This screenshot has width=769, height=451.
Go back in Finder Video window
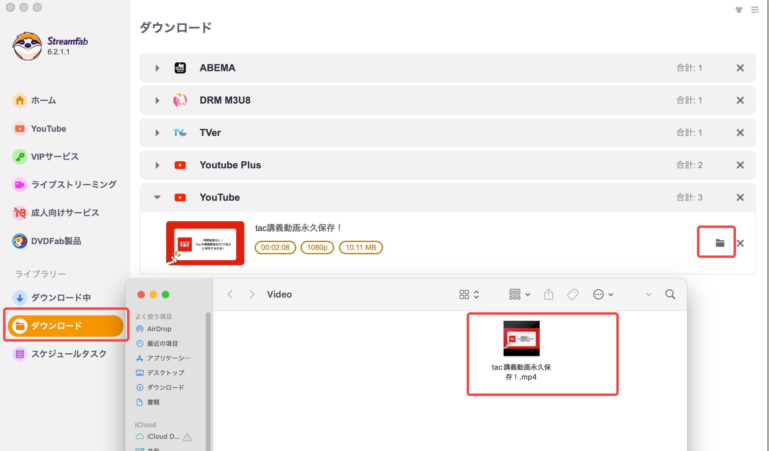230,295
